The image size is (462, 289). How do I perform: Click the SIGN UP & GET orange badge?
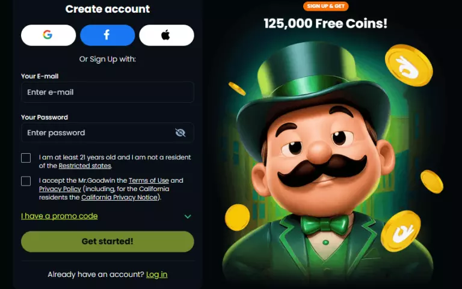(x=325, y=6)
